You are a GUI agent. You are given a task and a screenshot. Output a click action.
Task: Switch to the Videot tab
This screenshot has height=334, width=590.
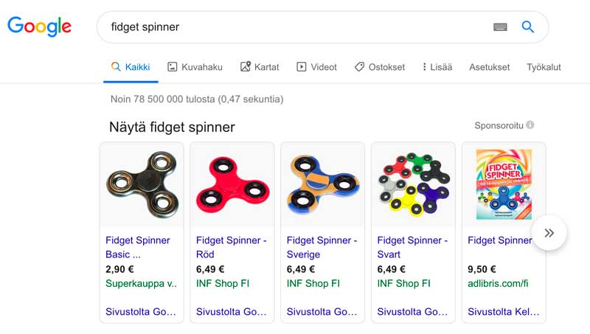(316, 67)
